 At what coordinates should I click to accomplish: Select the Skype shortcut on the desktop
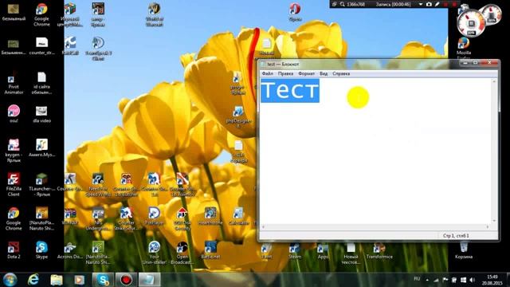(41, 250)
